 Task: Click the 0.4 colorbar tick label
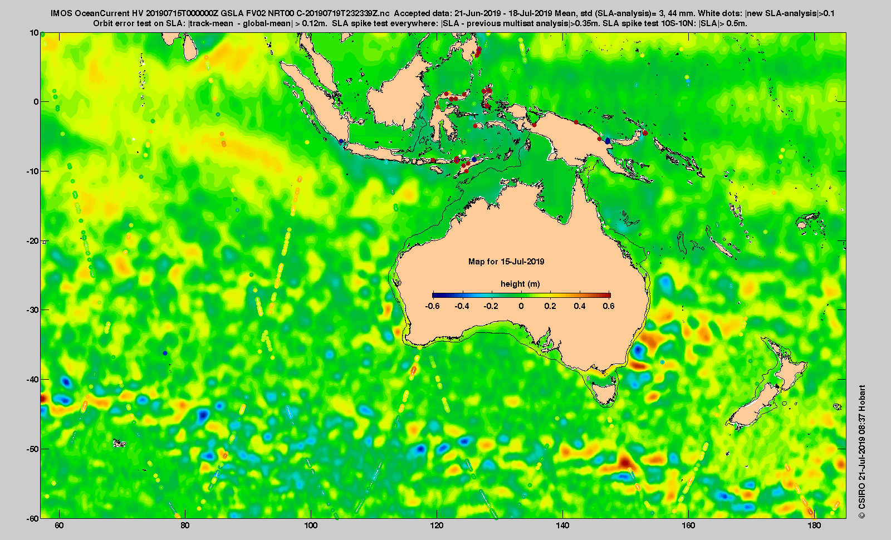coord(580,306)
